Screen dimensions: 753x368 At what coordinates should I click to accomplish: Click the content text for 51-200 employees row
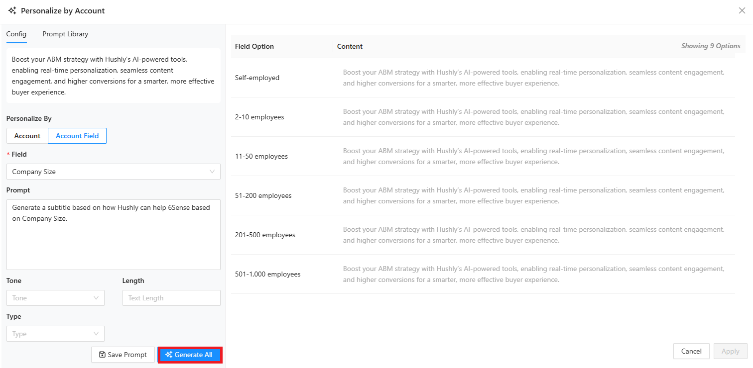tap(533, 195)
